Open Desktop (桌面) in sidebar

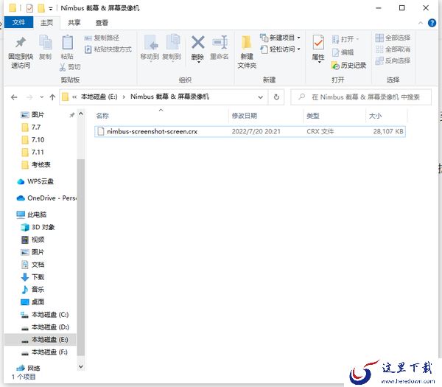[32, 302]
